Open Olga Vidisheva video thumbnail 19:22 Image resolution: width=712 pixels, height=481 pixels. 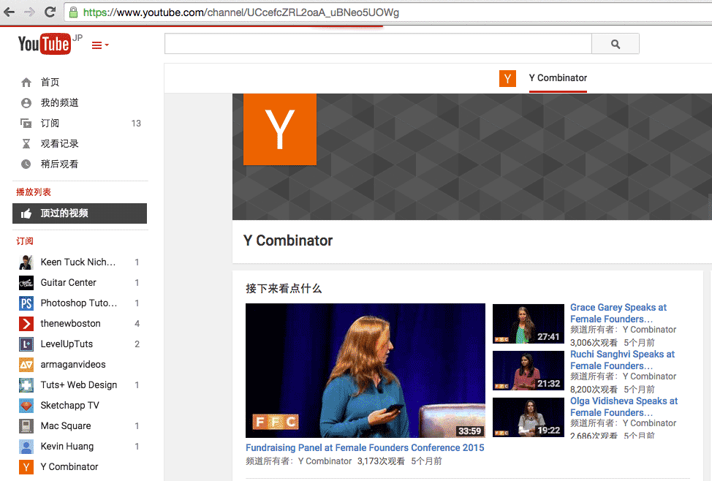[x=529, y=417]
